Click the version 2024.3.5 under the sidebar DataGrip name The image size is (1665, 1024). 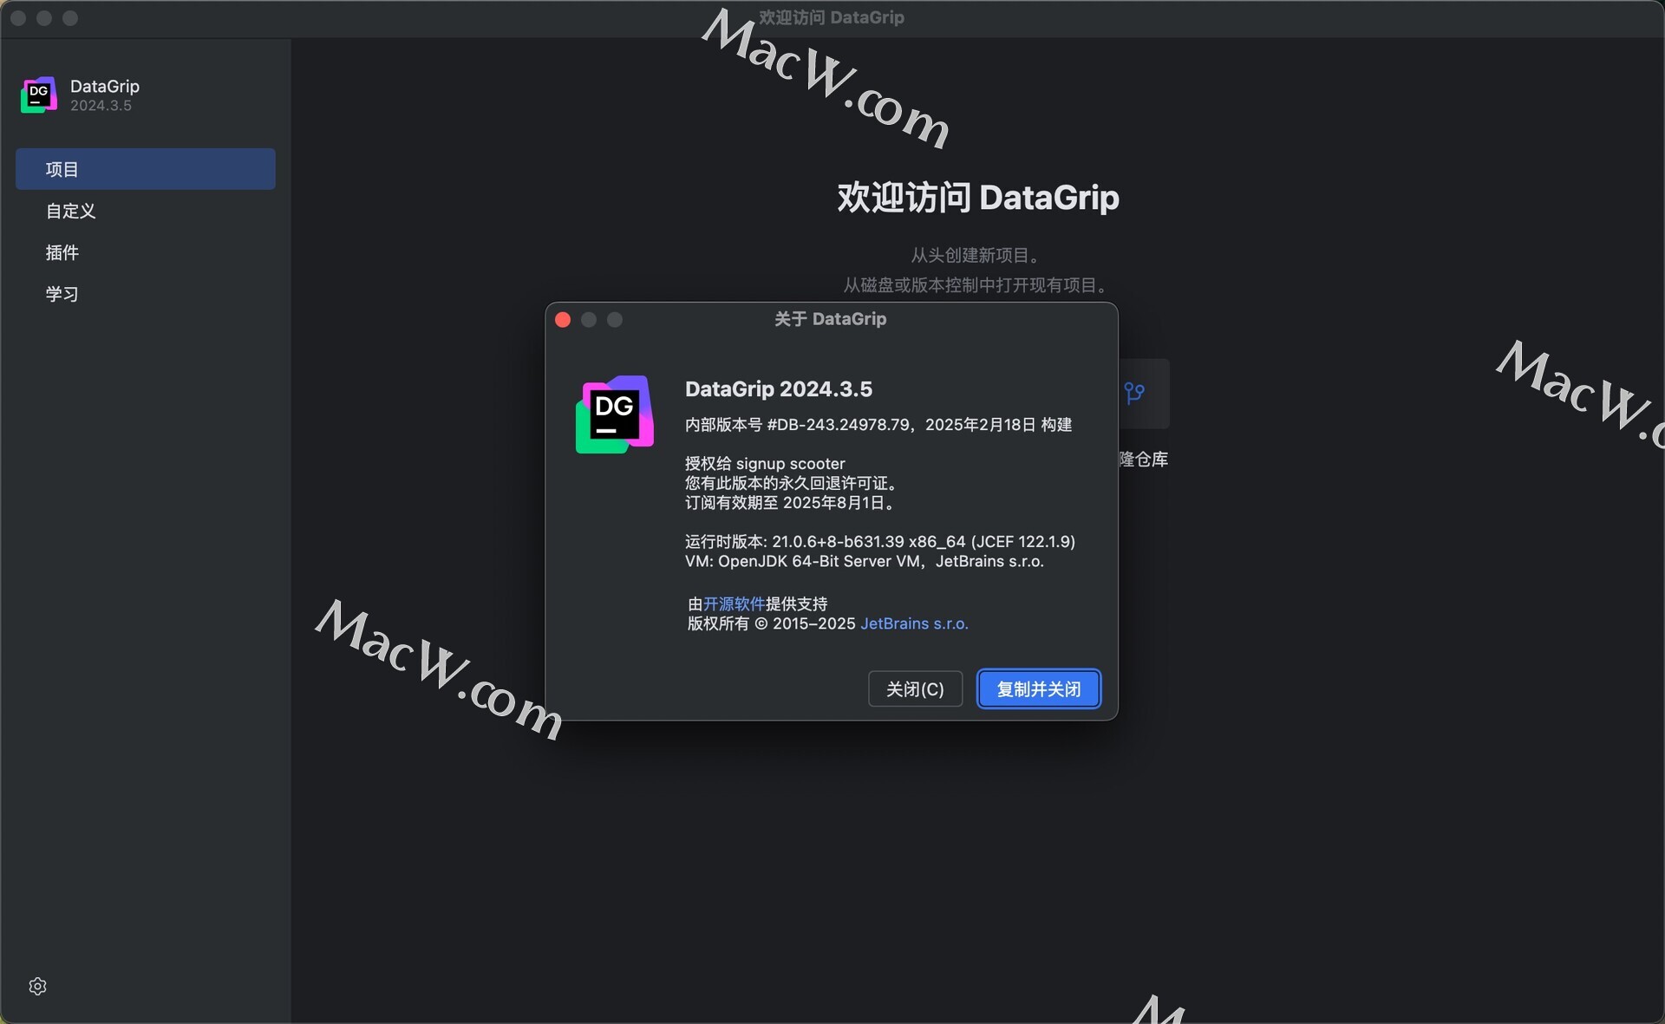click(101, 106)
